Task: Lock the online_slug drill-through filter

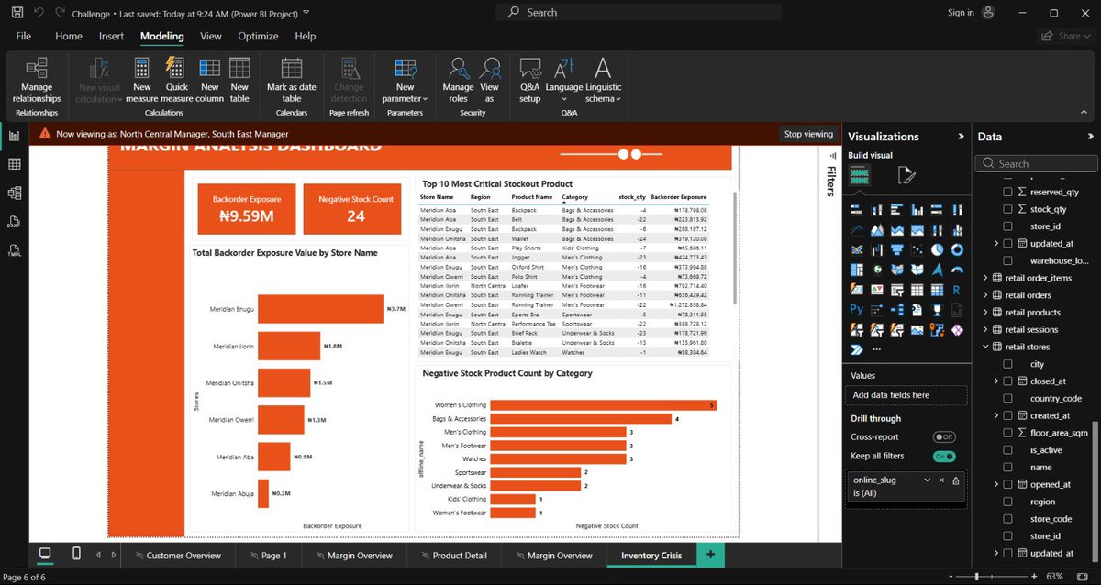Action: (956, 480)
